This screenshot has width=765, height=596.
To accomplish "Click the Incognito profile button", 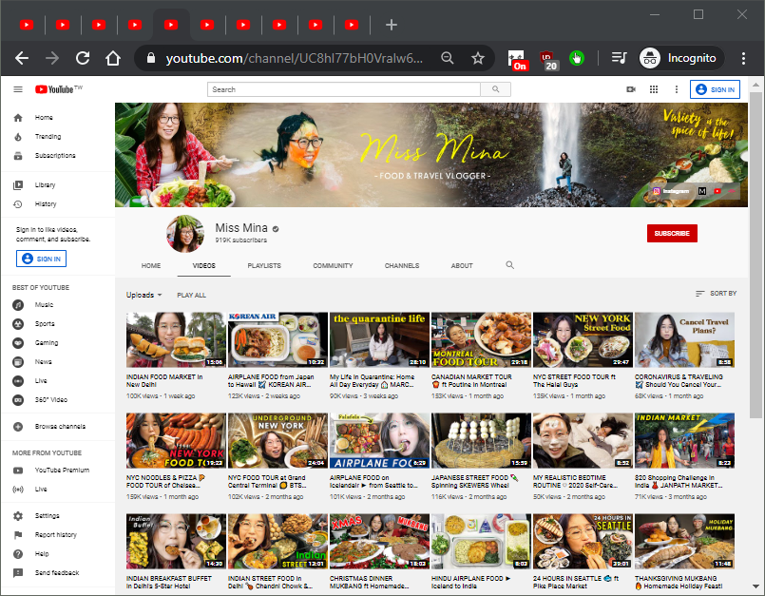I will point(681,59).
